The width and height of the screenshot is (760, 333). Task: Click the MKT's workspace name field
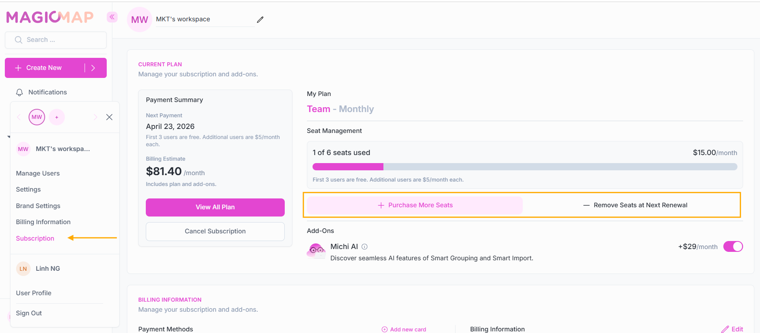(x=205, y=19)
